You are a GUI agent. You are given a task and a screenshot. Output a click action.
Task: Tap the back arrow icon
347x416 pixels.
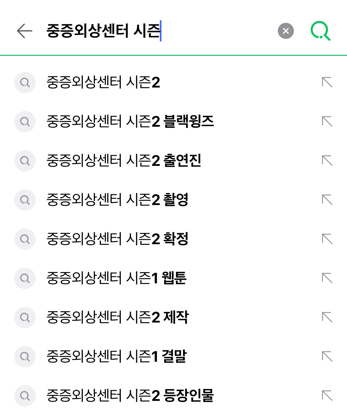point(25,31)
